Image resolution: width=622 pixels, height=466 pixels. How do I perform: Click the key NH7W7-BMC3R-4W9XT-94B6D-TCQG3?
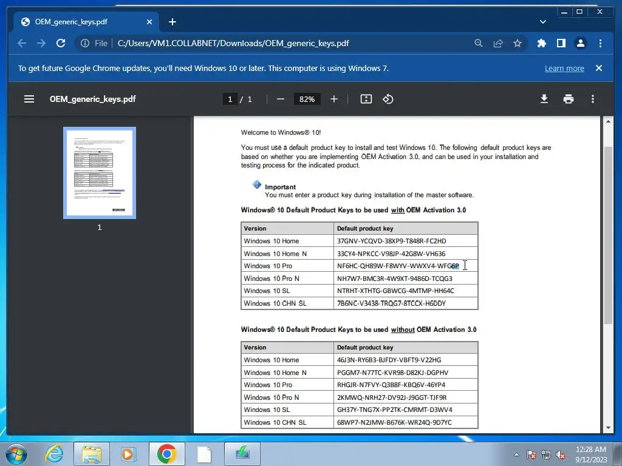tap(395, 279)
